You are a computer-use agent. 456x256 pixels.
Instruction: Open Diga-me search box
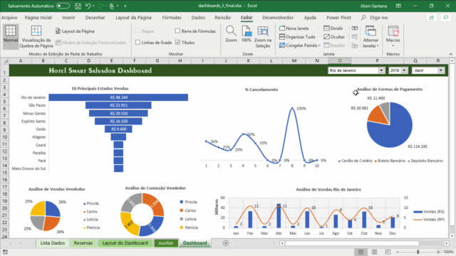[x=375, y=18]
